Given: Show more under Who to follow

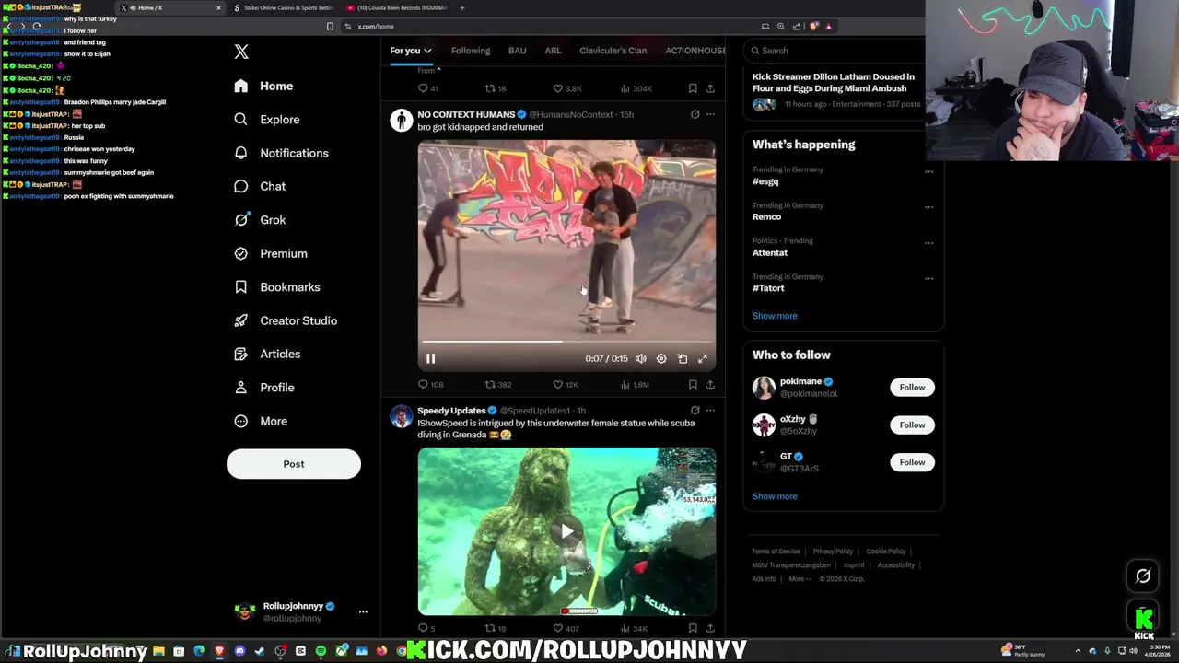Looking at the screenshot, I should [775, 496].
